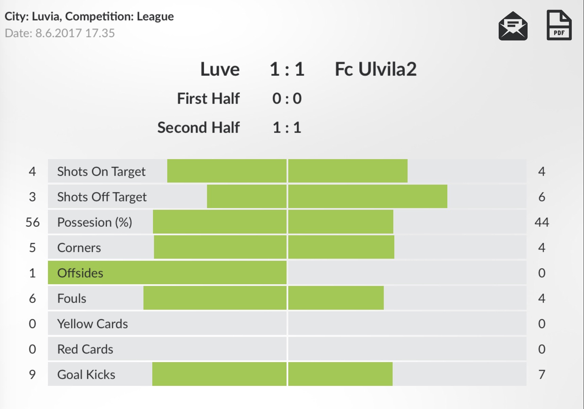Image resolution: width=584 pixels, height=409 pixels.
Task: Click the Fouls stat label
Action: [x=72, y=299]
